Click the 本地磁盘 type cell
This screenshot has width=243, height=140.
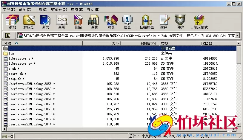click(168, 48)
